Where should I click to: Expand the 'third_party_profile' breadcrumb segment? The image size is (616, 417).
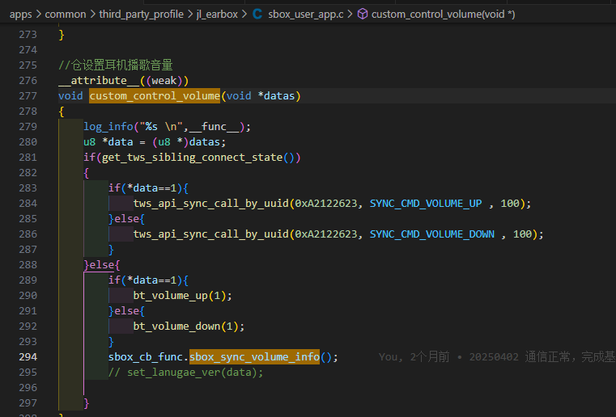pyautogui.click(x=141, y=15)
